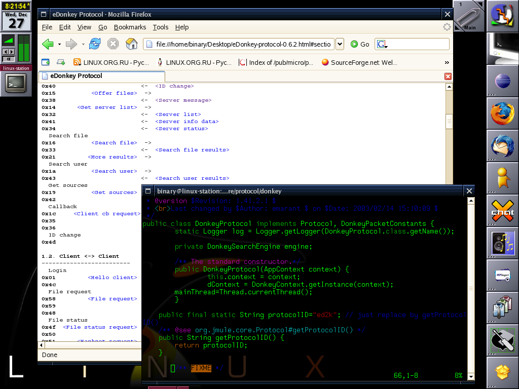Open the blue sphere dock icon

[x=502, y=81]
